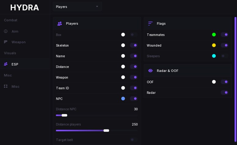The width and height of the screenshot is (237, 145).
Task: Turn off the Radar toggle
Action: [x=224, y=92]
